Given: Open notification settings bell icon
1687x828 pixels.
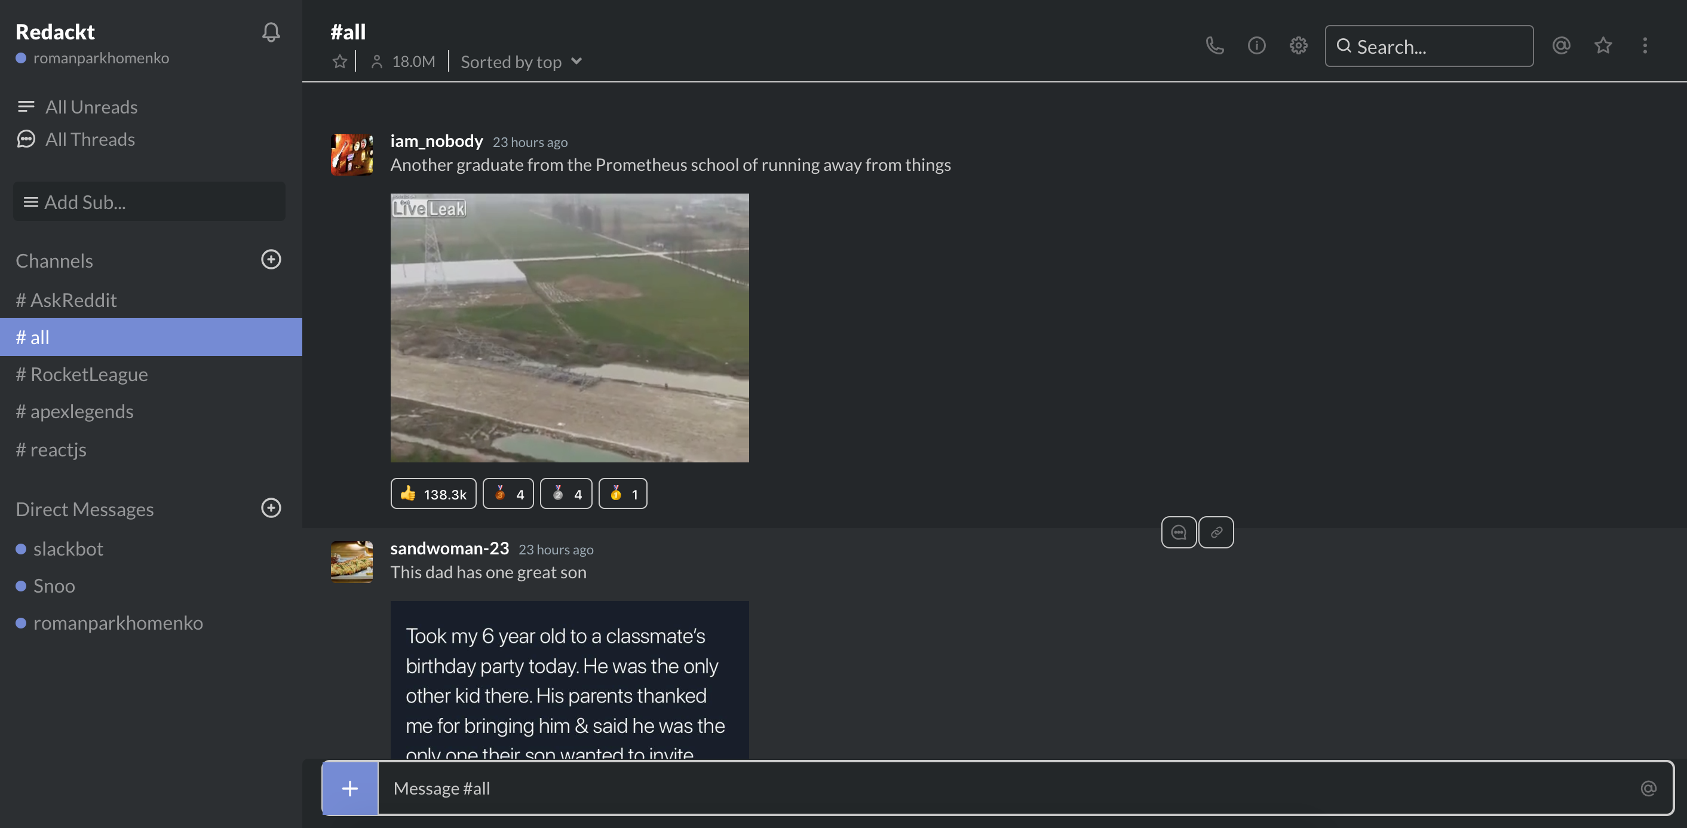Looking at the screenshot, I should tap(271, 31).
